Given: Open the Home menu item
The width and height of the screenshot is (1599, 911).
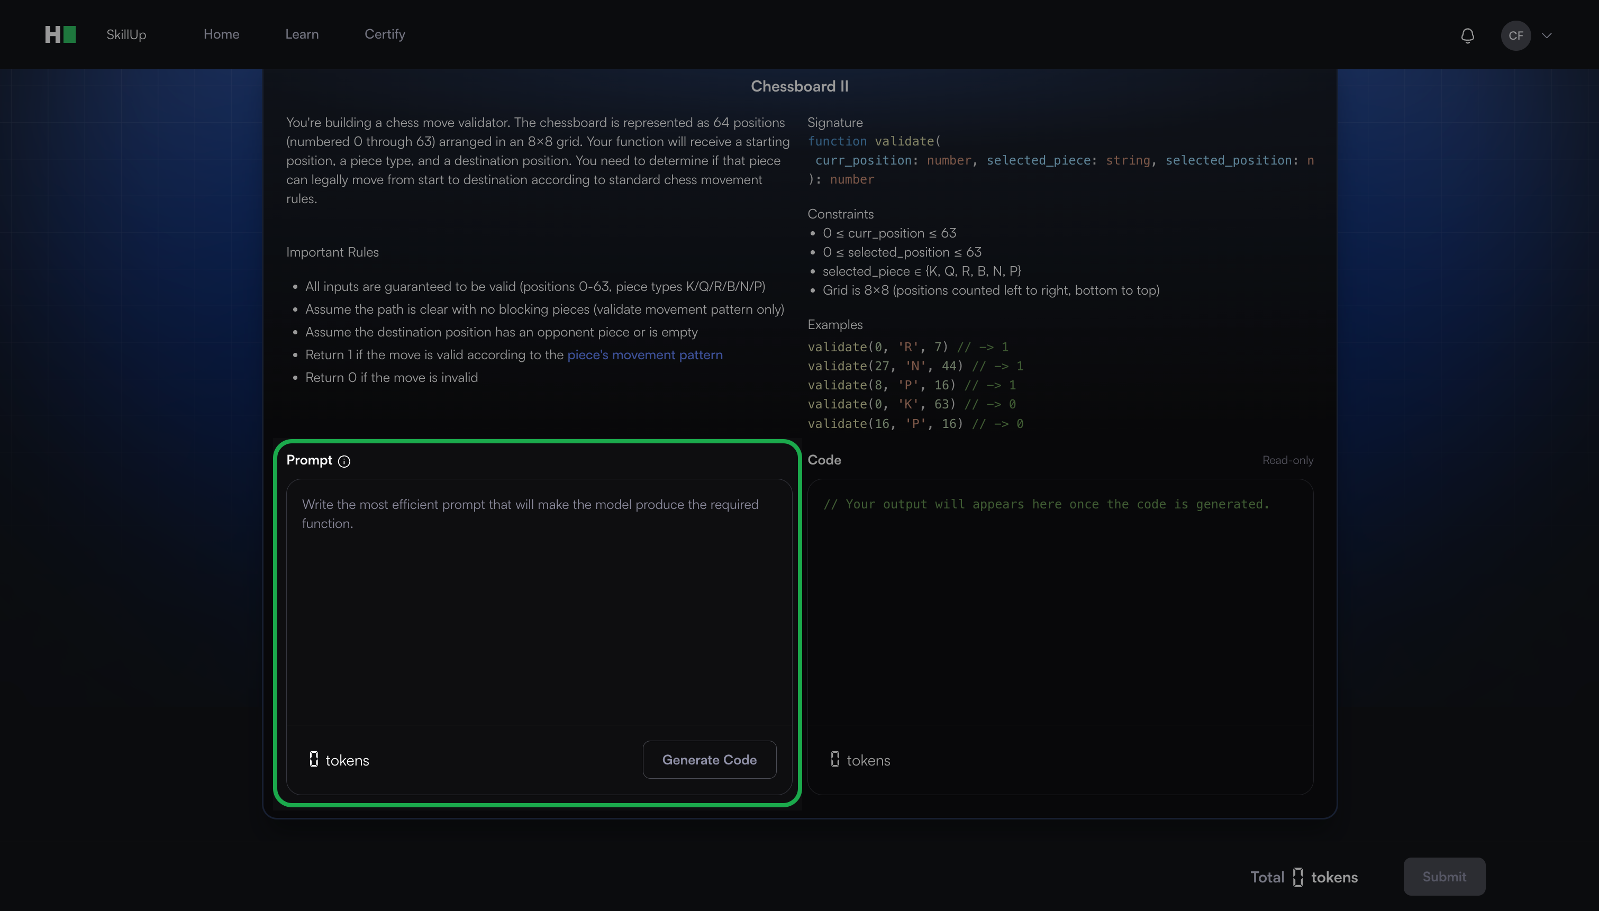Looking at the screenshot, I should click(x=221, y=34).
